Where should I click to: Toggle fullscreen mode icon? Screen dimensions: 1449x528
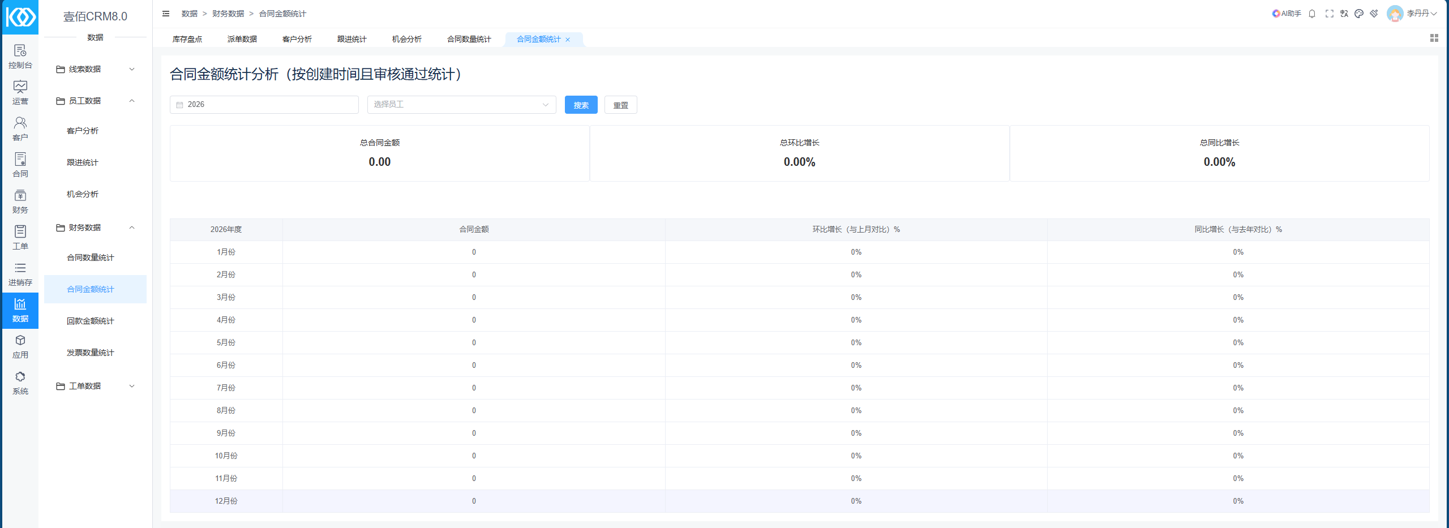[x=1330, y=14]
